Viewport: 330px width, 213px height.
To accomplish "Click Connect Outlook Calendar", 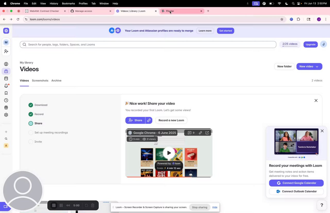I will pos(296,191).
